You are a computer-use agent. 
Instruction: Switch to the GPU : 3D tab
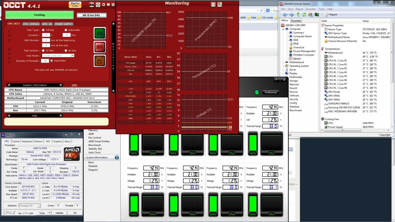[x=47, y=24]
